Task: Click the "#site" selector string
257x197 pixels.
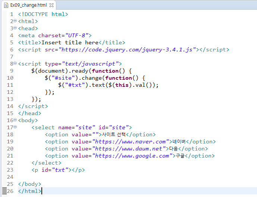Action: tap(63, 78)
